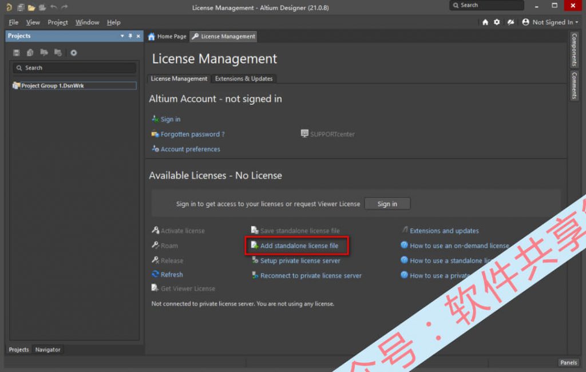Open settings with the top-right gear icon
This screenshot has height=372, width=586.
tap(497, 22)
